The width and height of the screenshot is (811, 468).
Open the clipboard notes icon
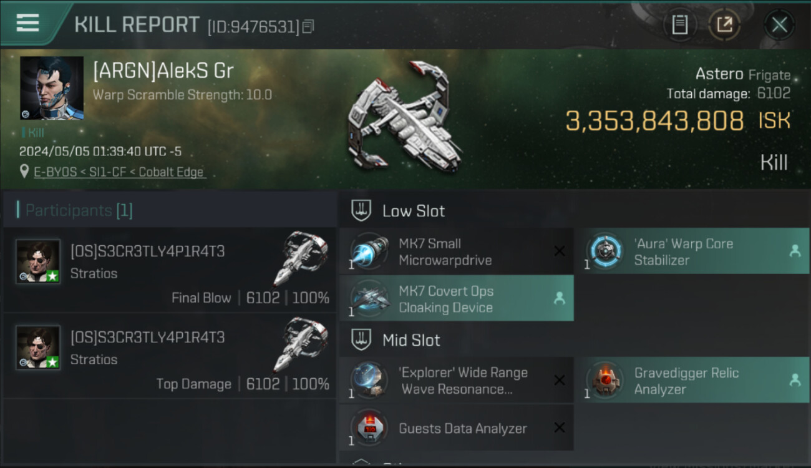tap(679, 25)
